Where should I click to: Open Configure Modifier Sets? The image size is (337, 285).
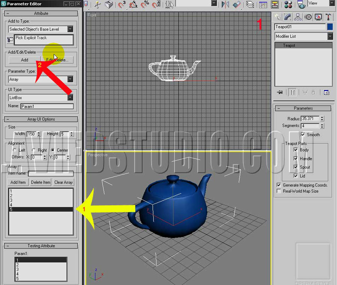(x=327, y=92)
